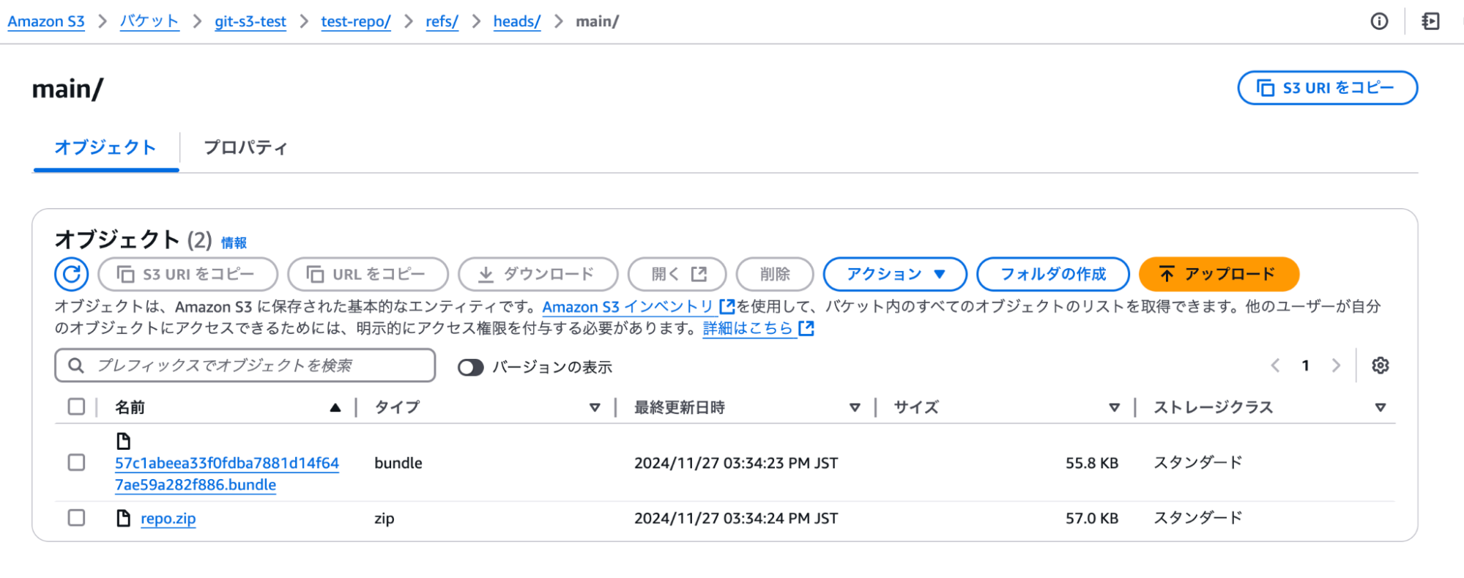This screenshot has height=578, width=1464.
Task: Click the file icon next to repo.zip
Action: 124,519
